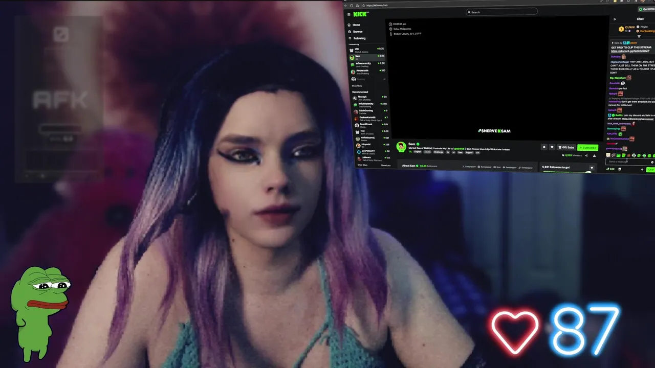The height and width of the screenshot is (368, 655).
Task: Collapse the chat panel arrow
Action: 615,19
